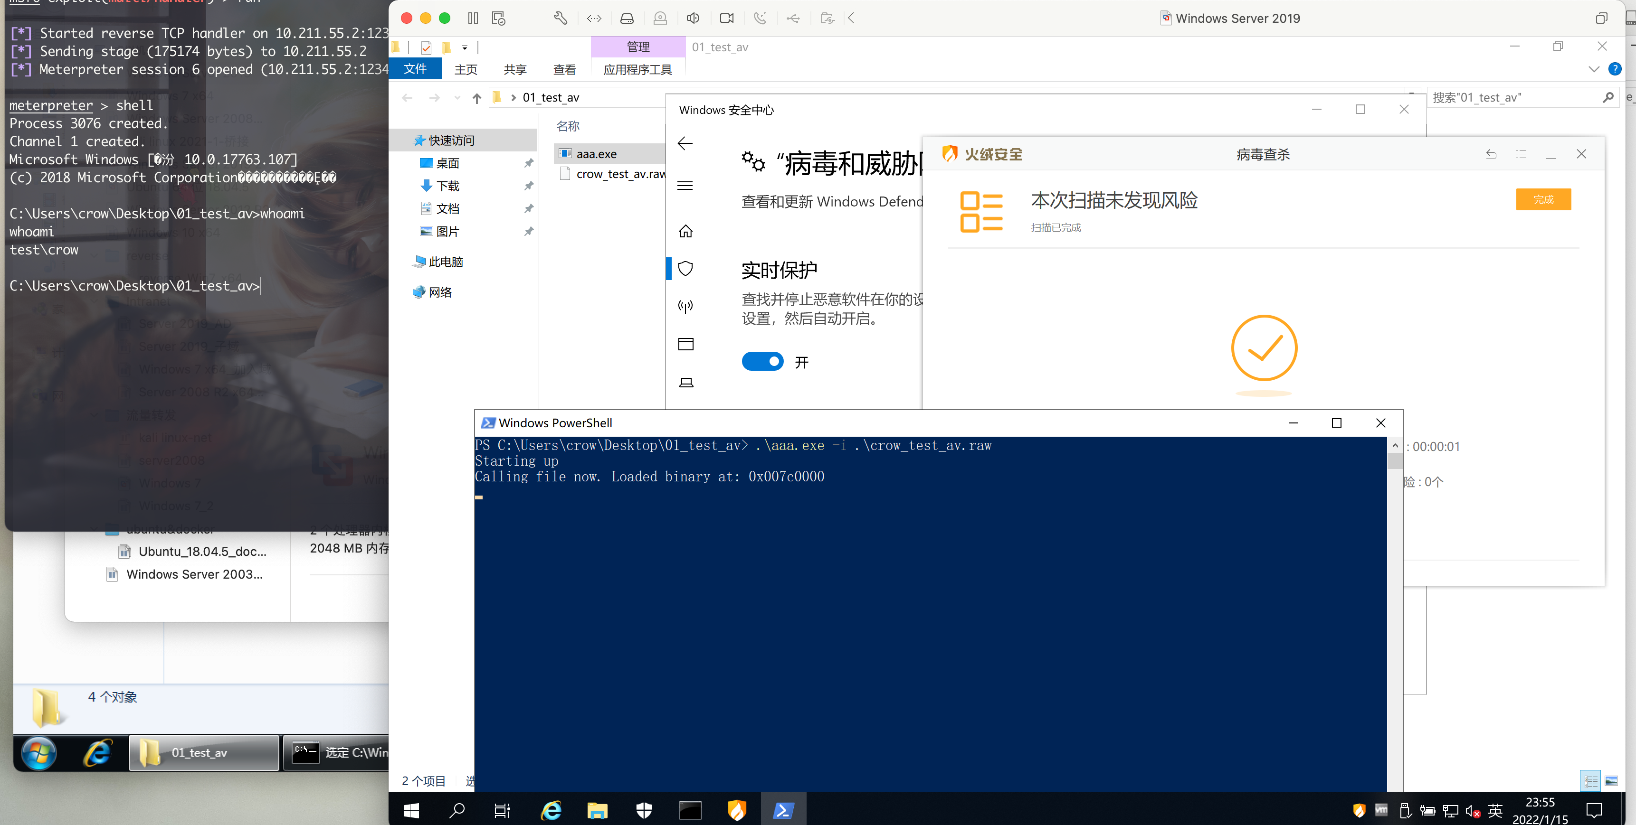Navigate up one folder in Explorer
The image size is (1636, 825).
[476, 98]
